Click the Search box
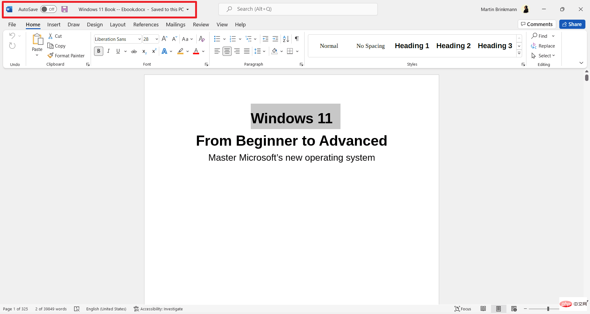 point(298,9)
